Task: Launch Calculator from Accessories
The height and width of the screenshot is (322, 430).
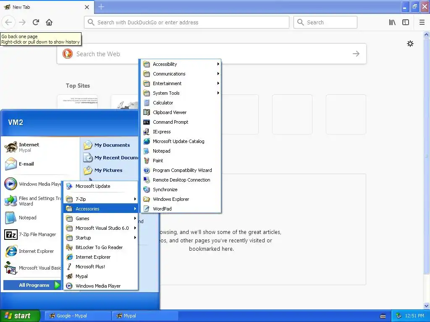Action: click(181, 103)
